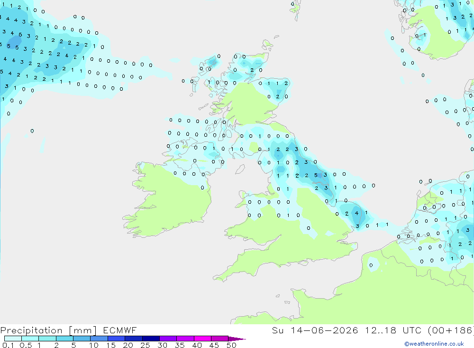Pick the 15–20 mm legend swatch
This screenshot has width=474, height=348.
(x=116, y=339)
